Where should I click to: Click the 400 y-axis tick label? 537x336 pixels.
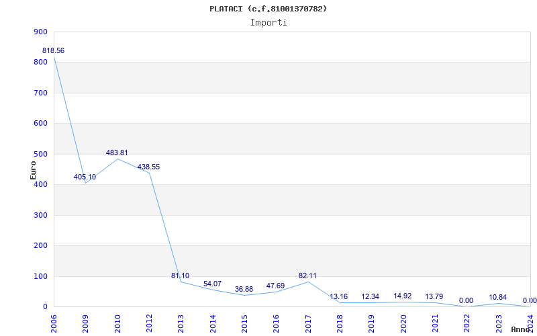40,184
